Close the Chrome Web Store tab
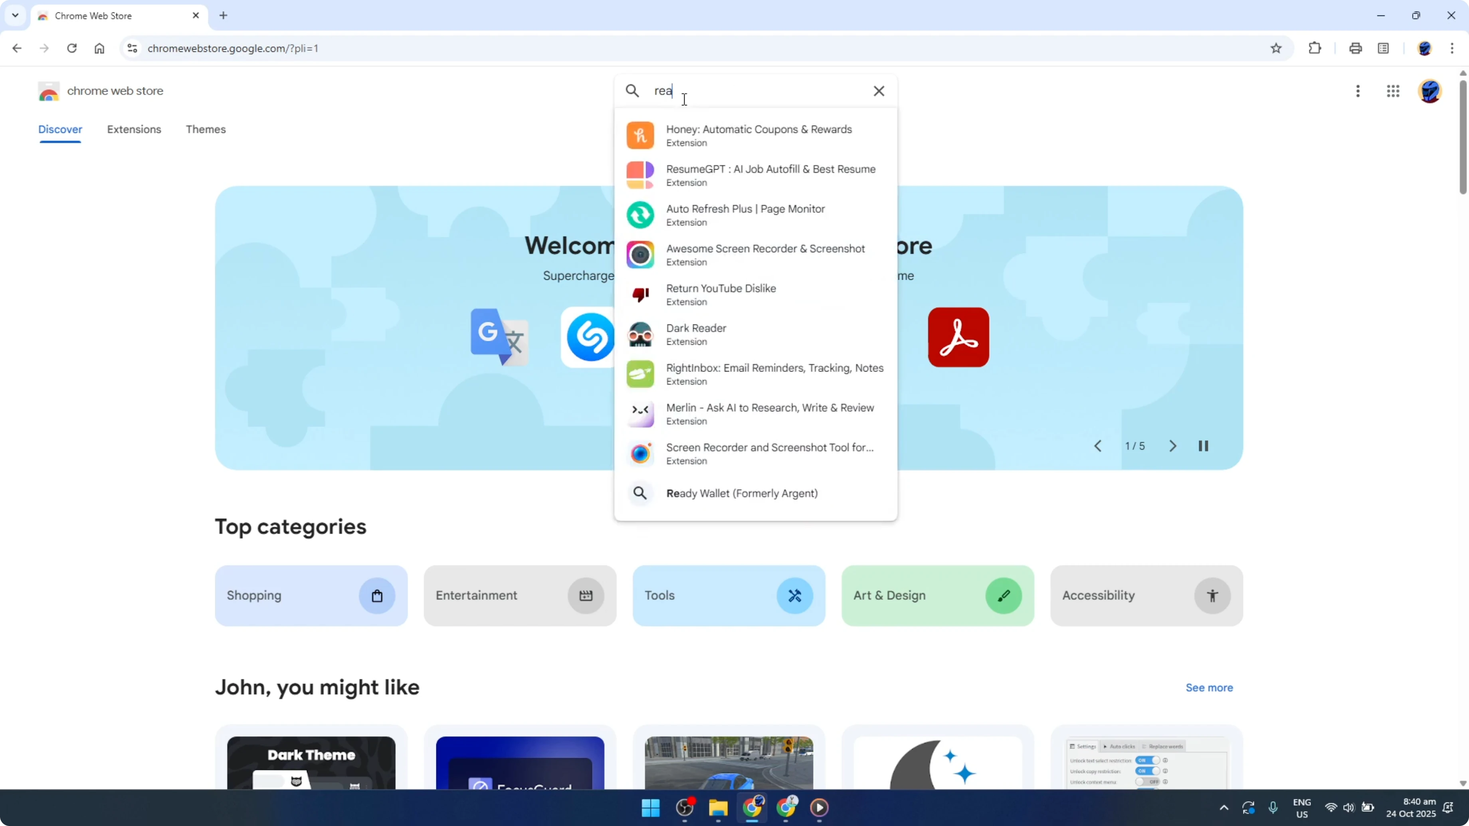This screenshot has height=826, width=1469. point(196,16)
